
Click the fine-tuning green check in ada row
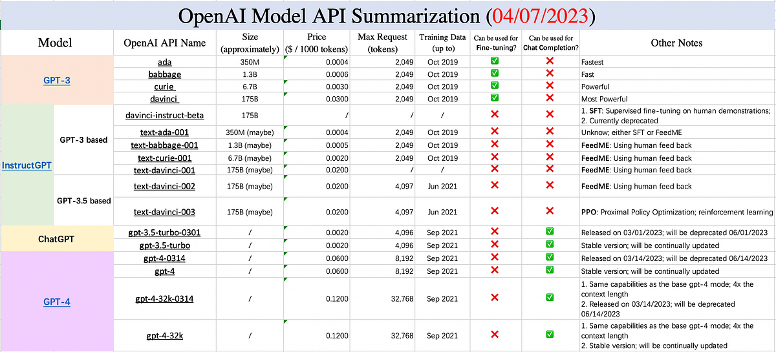[494, 61]
